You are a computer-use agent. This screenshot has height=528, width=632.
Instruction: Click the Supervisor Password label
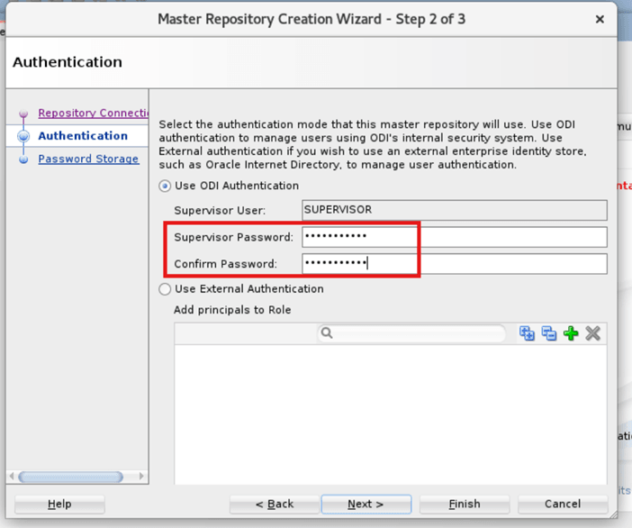point(234,237)
